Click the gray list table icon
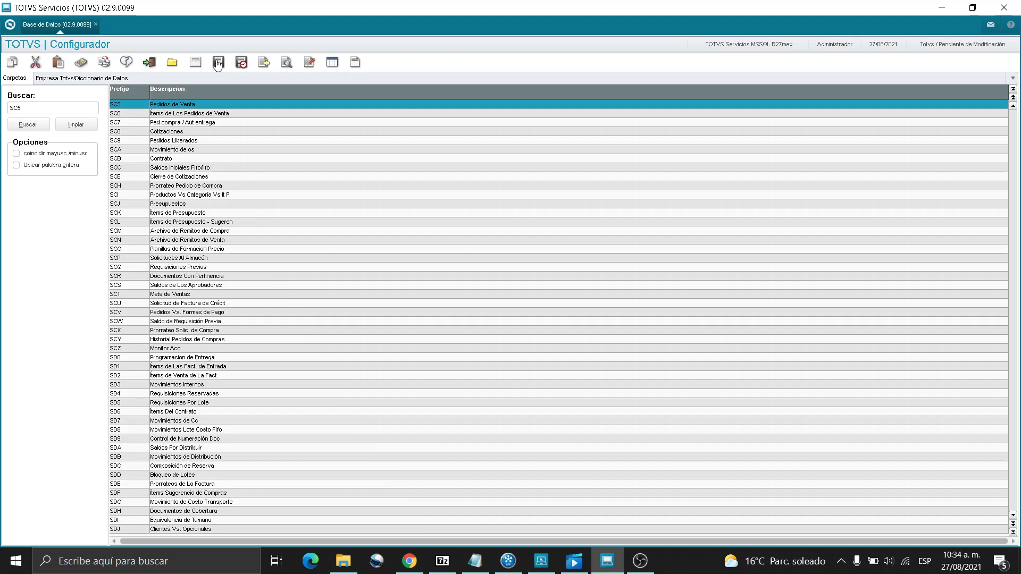 click(195, 62)
